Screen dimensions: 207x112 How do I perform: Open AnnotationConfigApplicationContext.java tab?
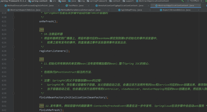pyautogui.click(x=121, y=5)
